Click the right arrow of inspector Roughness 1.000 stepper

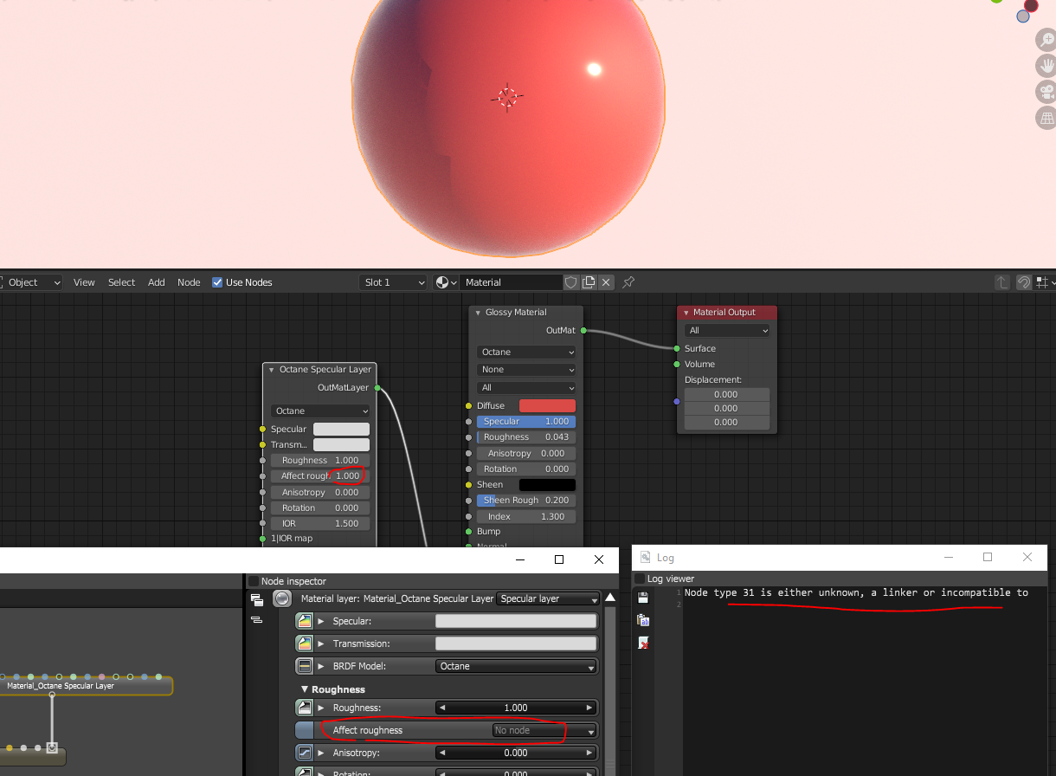coord(590,708)
